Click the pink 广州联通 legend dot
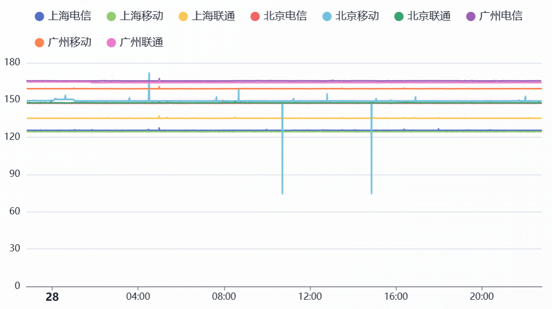This screenshot has width=552, height=309. coord(112,43)
